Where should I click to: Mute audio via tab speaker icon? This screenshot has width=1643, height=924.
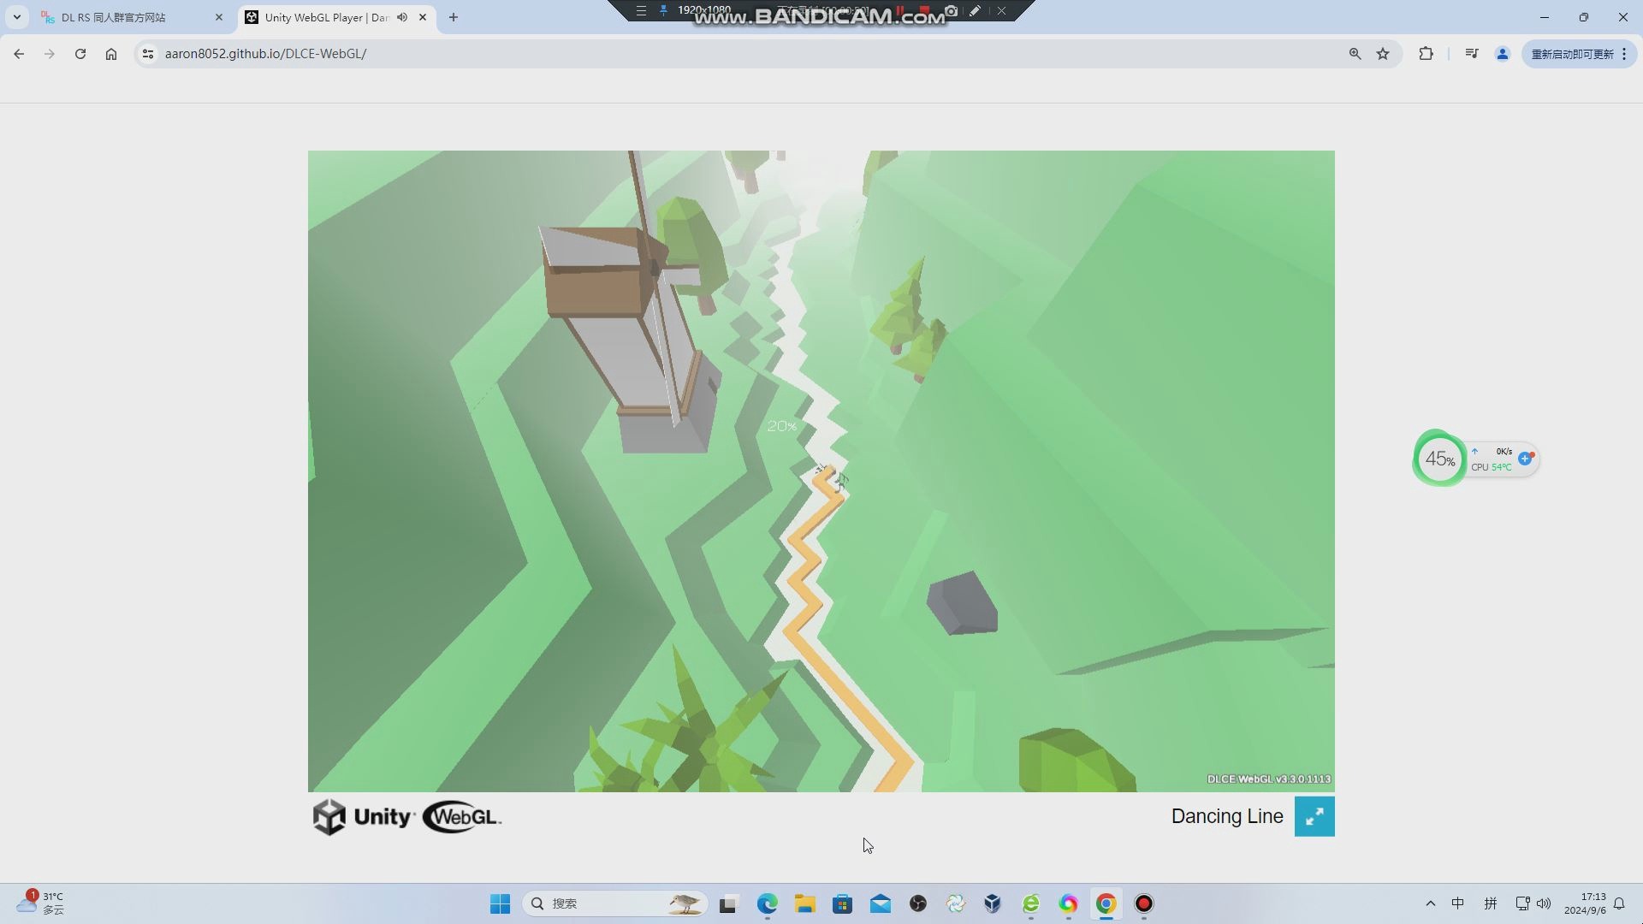point(402,17)
